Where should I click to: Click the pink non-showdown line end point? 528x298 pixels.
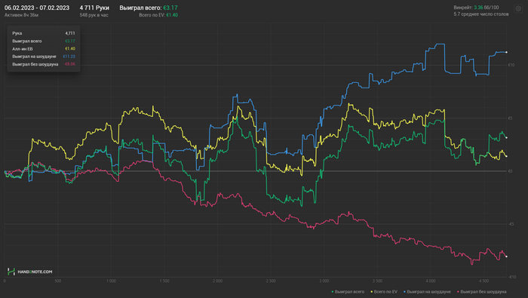[506, 257]
